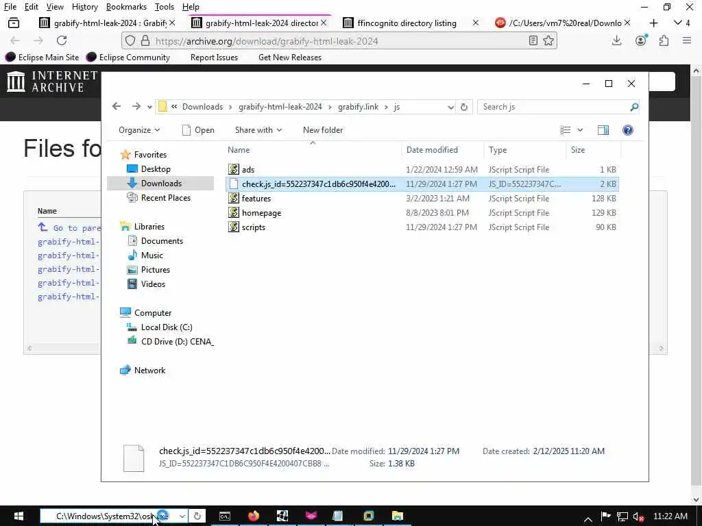Expand the Explorer address bar history dropdown
This screenshot has height=526, width=702.
(451, 107)
